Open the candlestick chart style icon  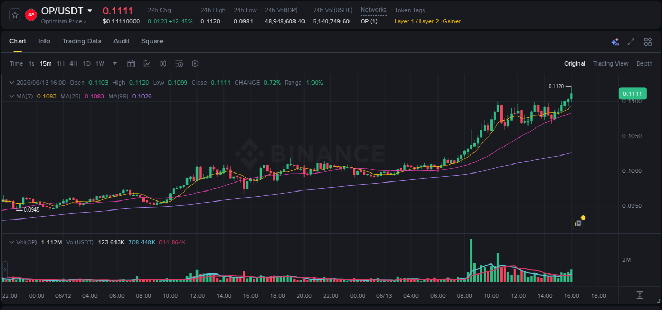pyautogui.click(x=163, y=63)
